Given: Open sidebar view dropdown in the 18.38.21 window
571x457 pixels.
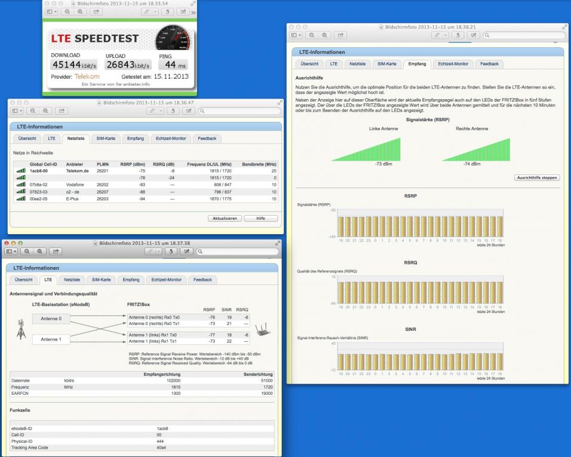Looking at the screenshot, I should [296, 35].
